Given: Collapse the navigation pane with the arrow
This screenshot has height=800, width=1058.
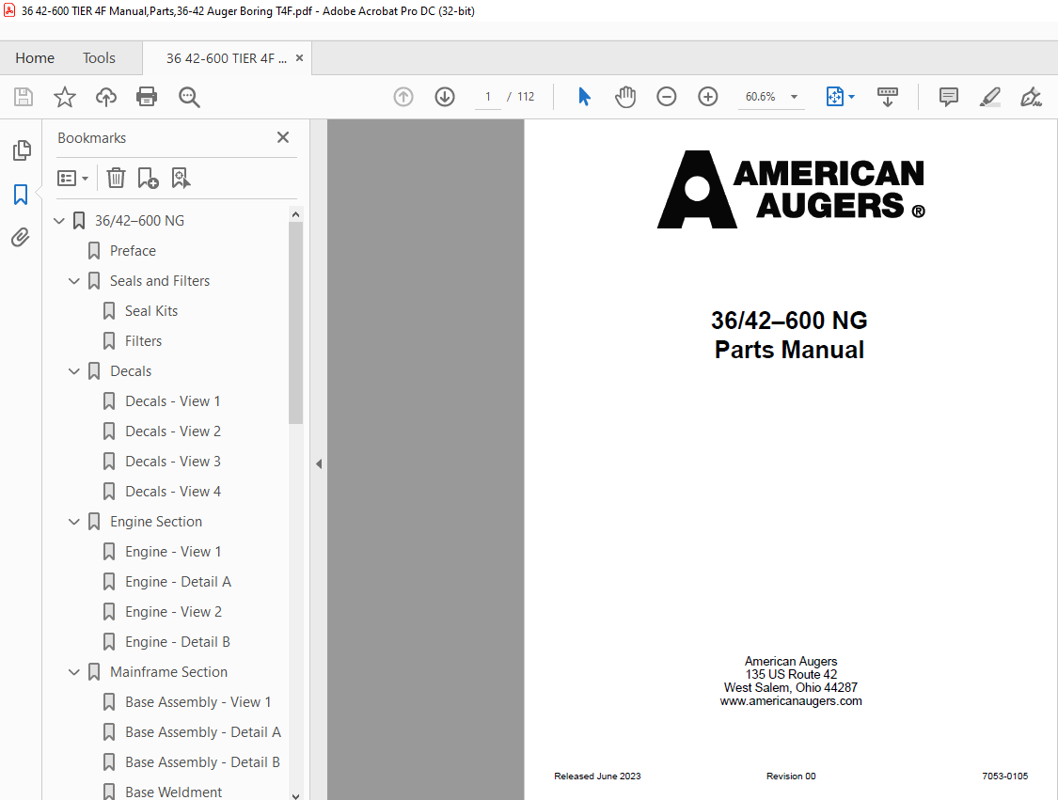Looking at the screenshot, I should tap(319, 464).
